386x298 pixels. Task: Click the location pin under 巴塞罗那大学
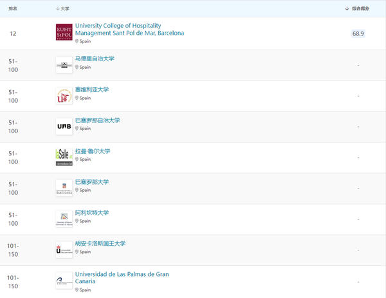click(x=77, y=190)
